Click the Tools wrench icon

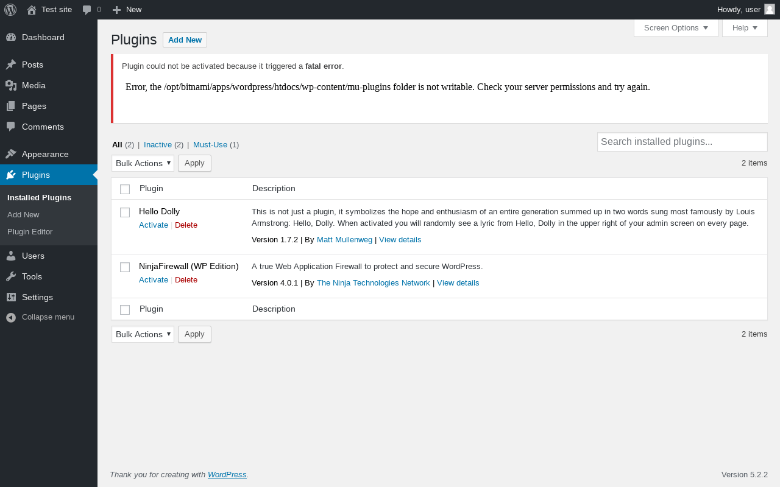point(11,276)
